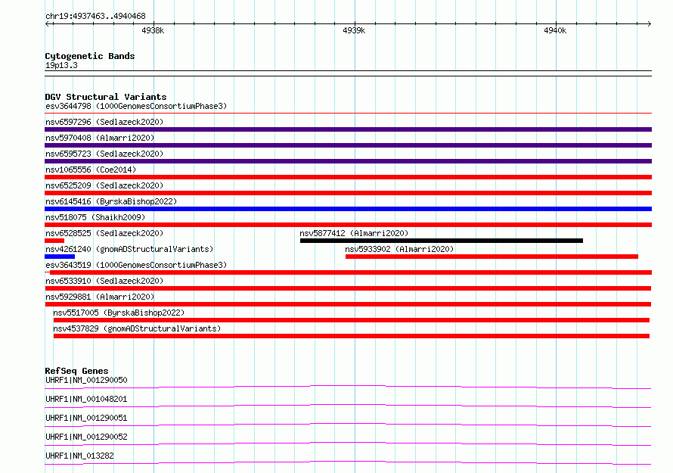Click the right arrow on ruler

(x=649, y=23)
